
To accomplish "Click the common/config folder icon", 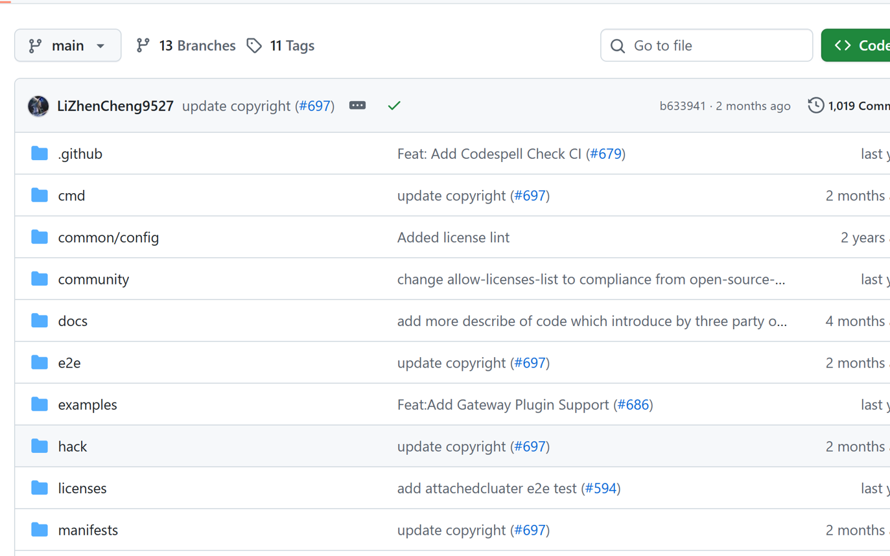I will 40,237.
